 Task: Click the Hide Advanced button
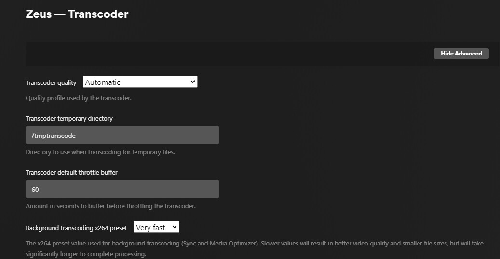[x=461, y=54]
